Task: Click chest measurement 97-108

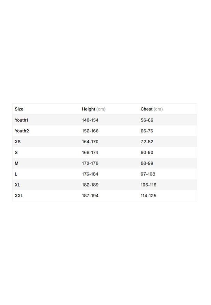Action: click(148, 174)
